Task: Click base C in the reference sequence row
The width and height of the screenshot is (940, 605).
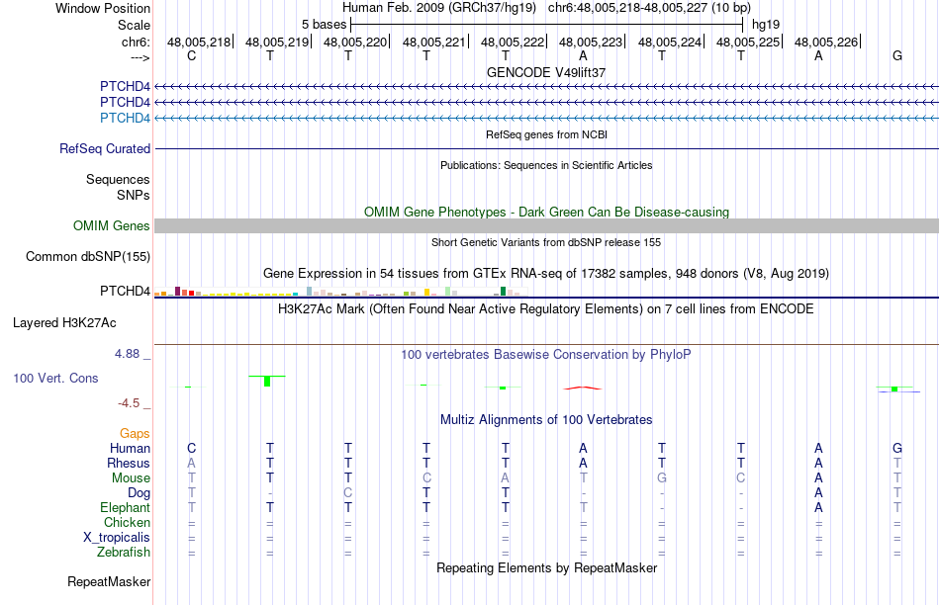Action: [191, 56]
